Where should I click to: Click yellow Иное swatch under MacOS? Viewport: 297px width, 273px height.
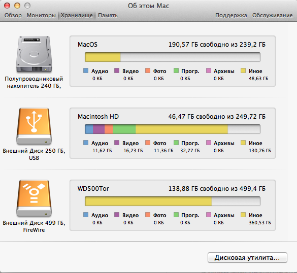tap(243, 71)
